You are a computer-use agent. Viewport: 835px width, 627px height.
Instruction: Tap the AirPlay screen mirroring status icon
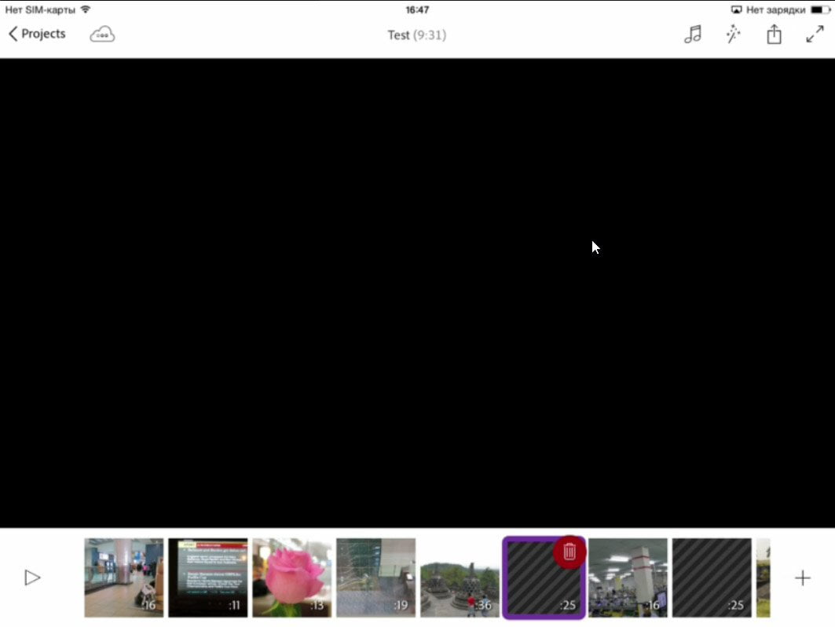(x=736, y=9)
